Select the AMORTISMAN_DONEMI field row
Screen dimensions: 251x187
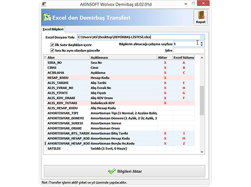pos(119,118)
